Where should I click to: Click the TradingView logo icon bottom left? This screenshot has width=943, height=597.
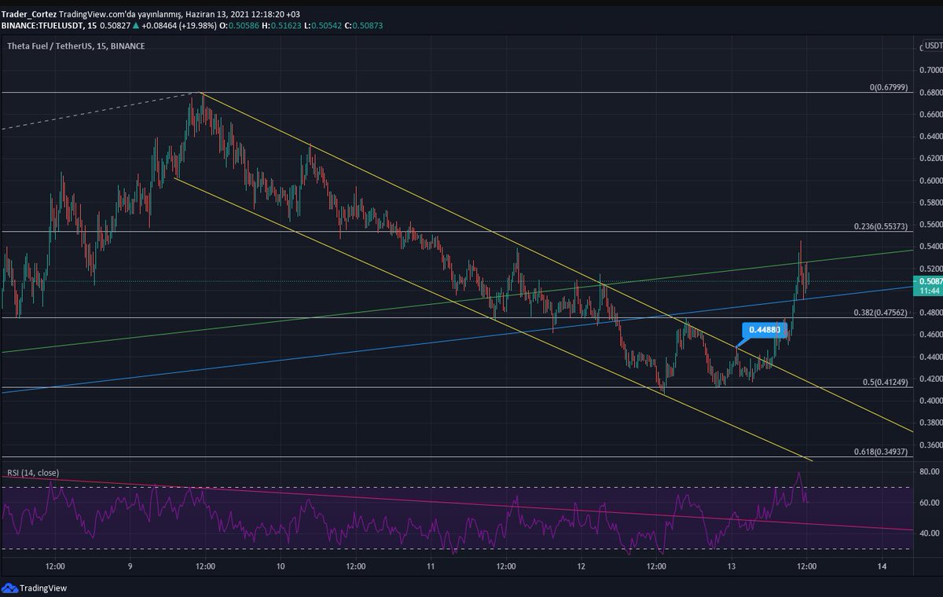click(9, 587)
